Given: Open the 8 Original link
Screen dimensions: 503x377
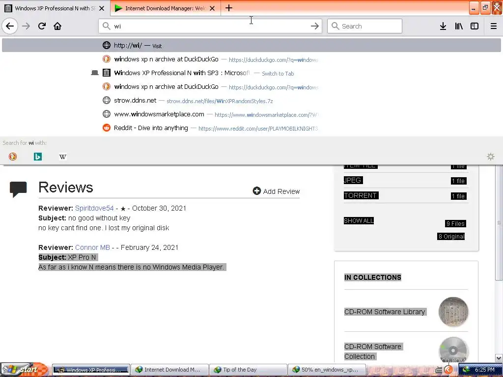Looking at the screenshot, I should 451,236.
